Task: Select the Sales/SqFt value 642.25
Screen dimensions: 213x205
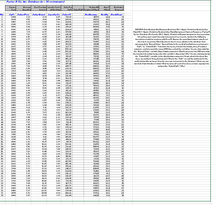Action: (68, 34)
